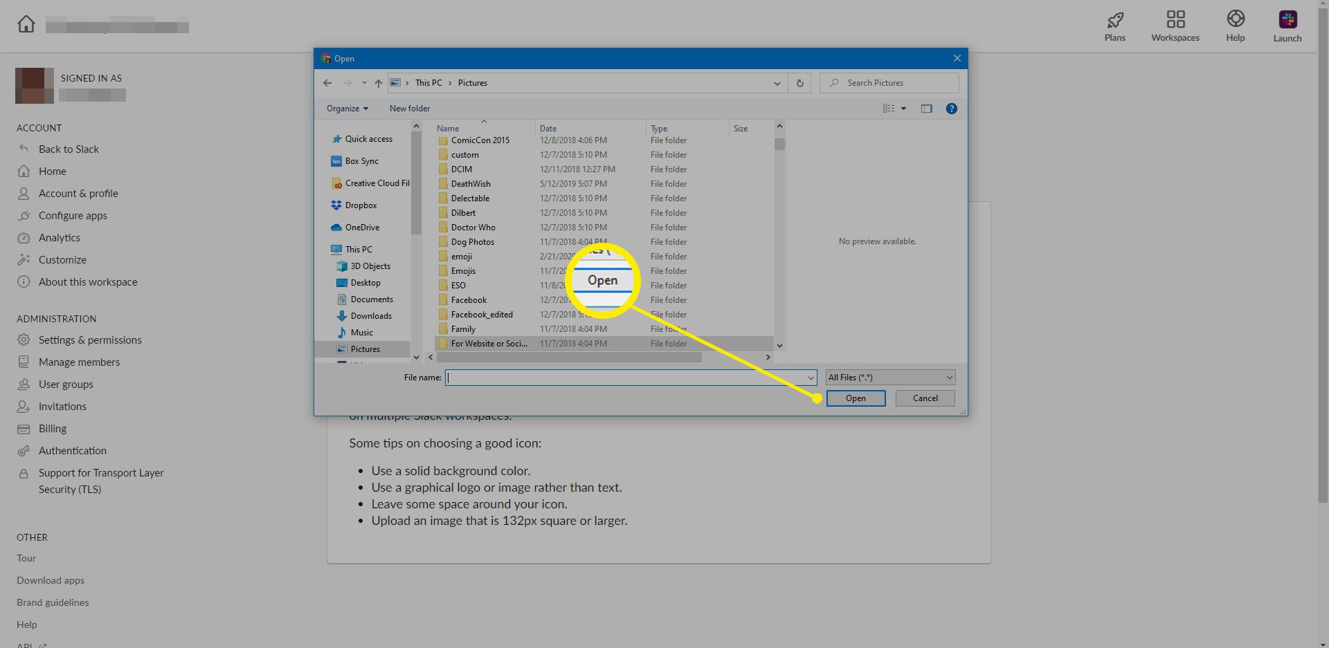Open Settings & permissions in sidebar
The width and height of the screenshot is (1329, 648).
pos(90,340)
